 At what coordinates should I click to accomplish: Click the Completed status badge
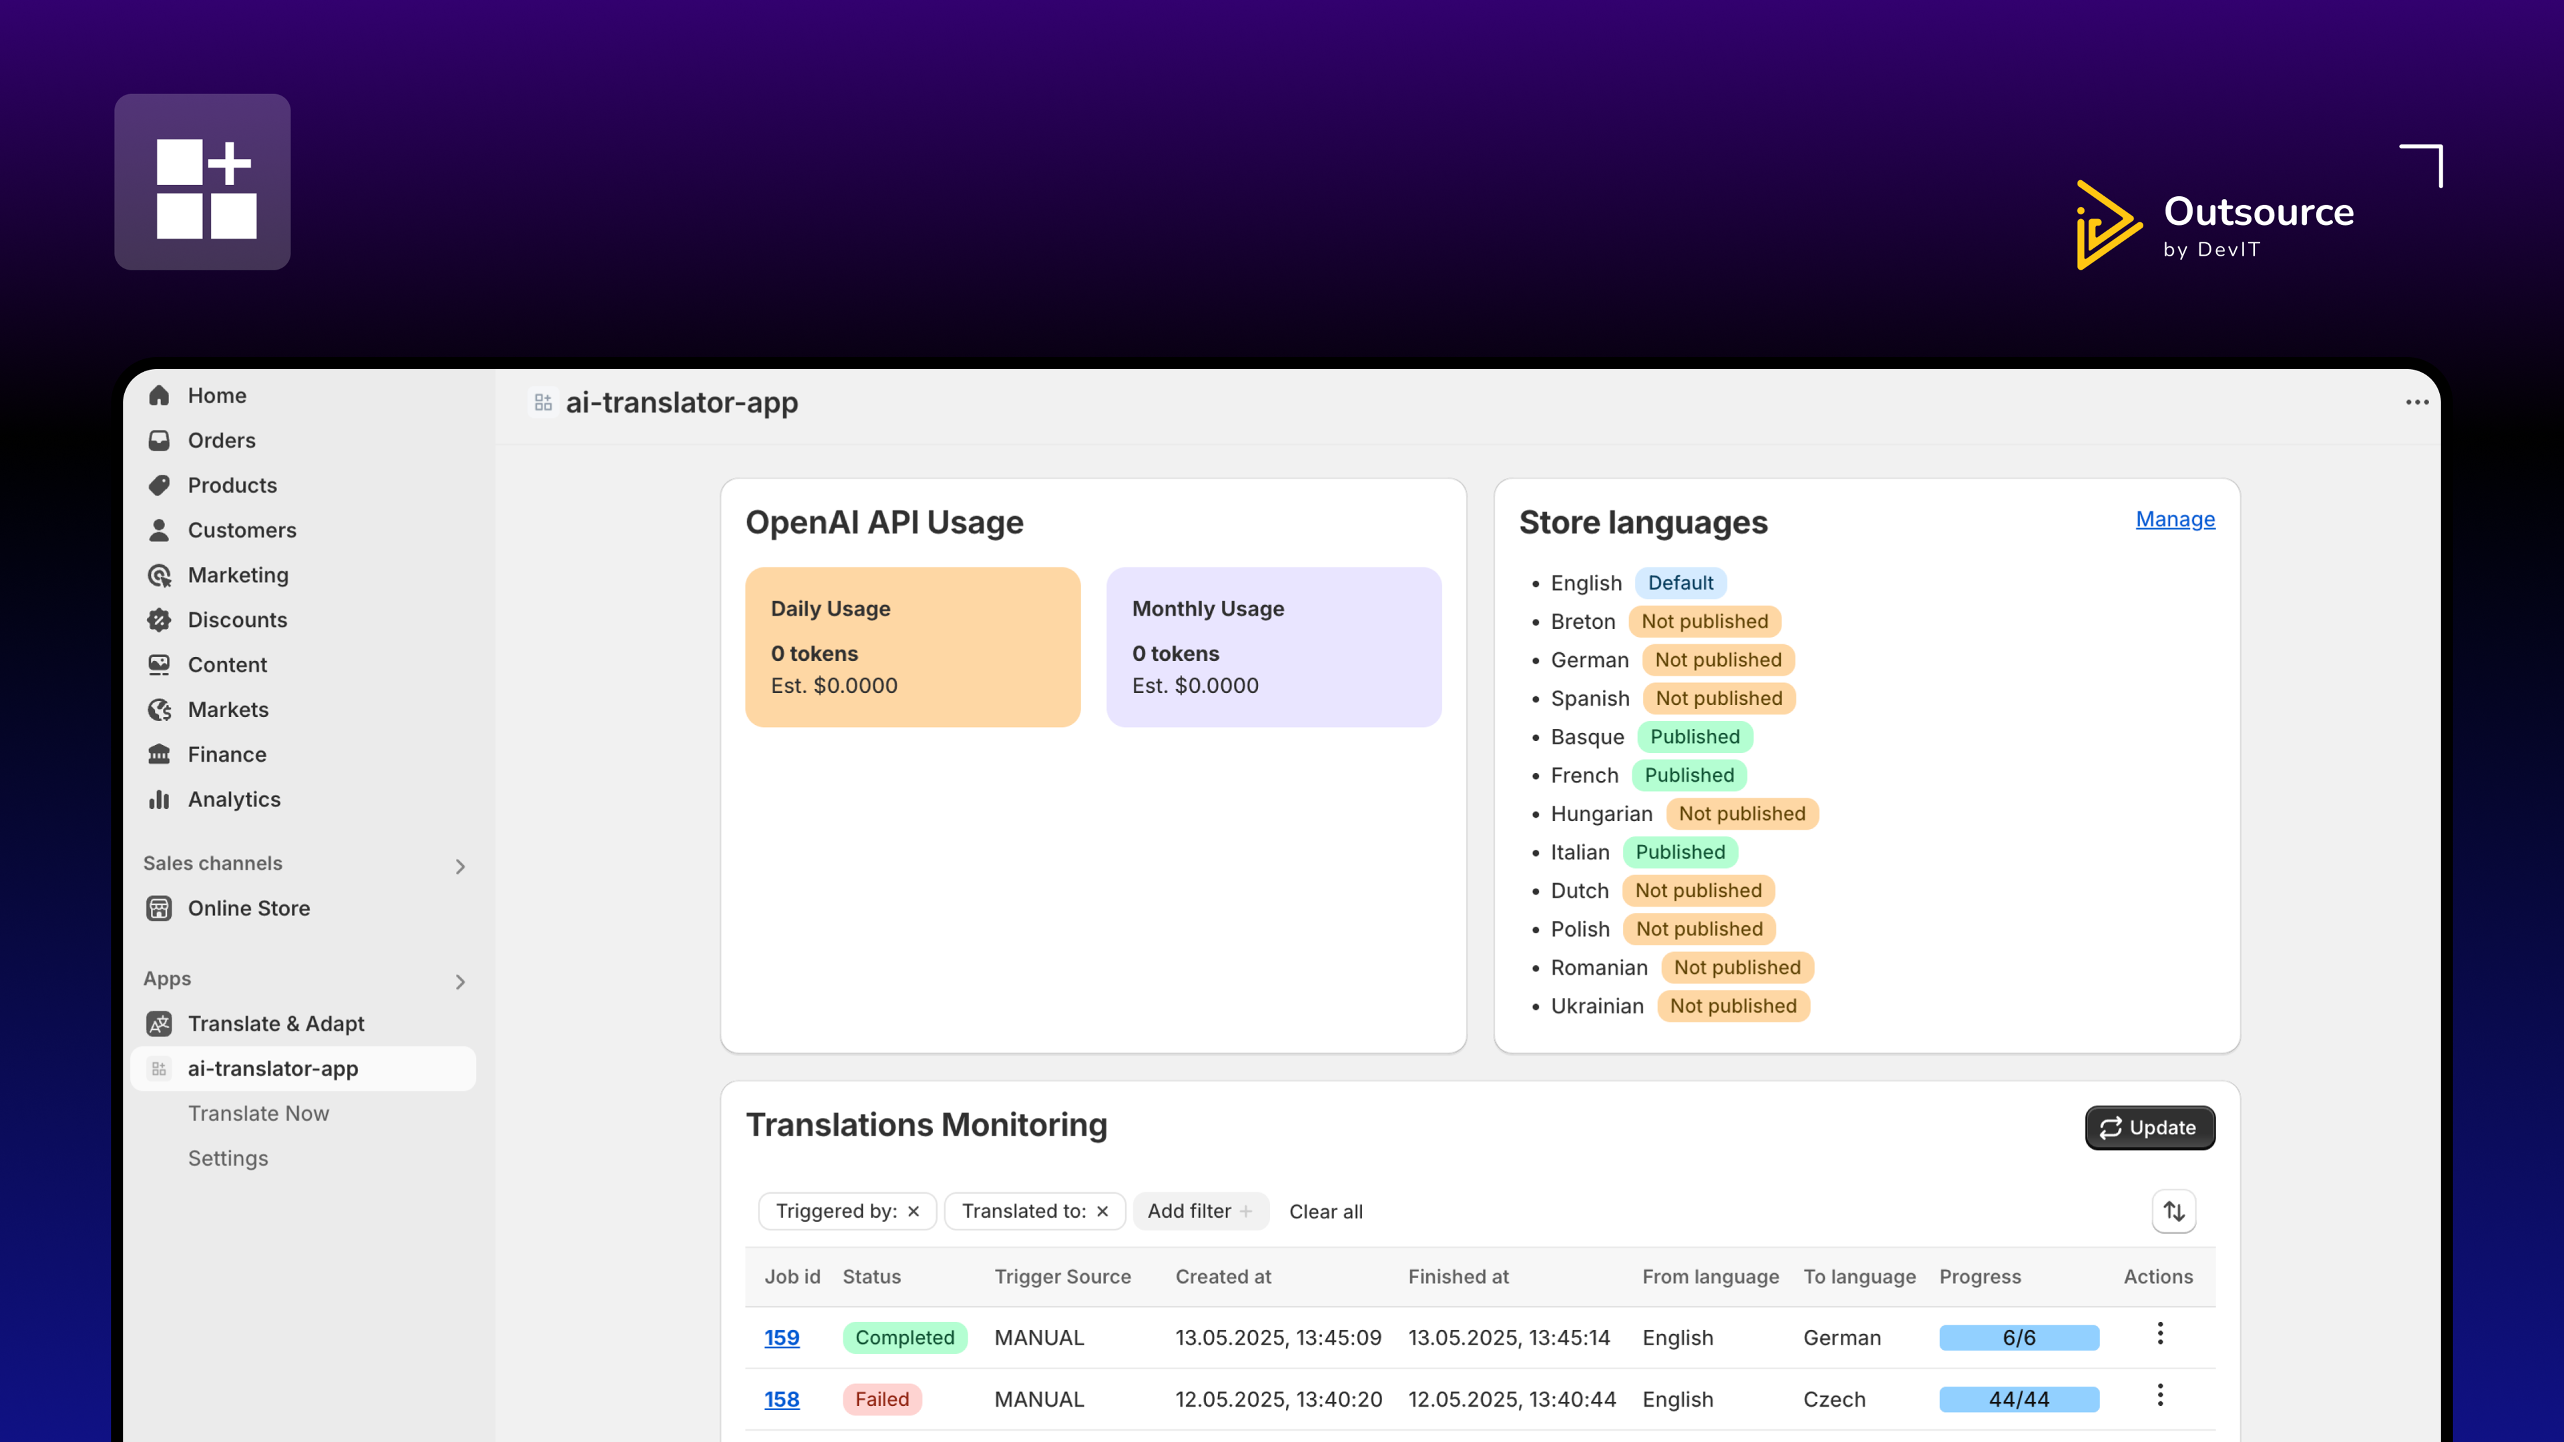tap(905, 1337)
